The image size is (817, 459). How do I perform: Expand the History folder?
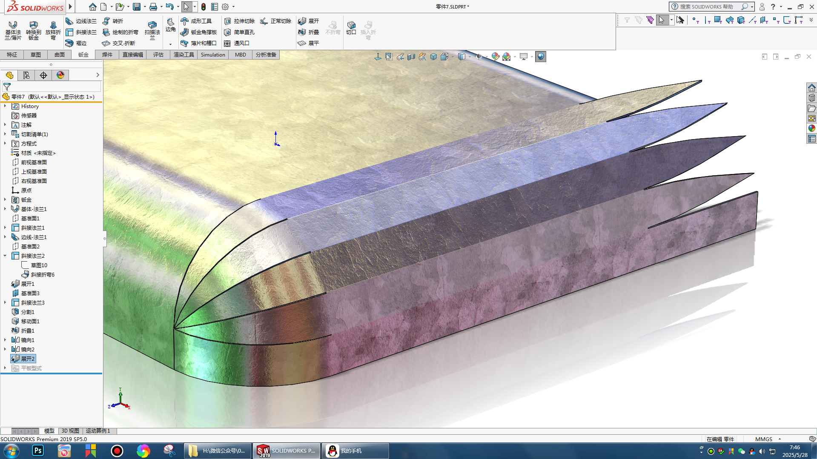5,106
